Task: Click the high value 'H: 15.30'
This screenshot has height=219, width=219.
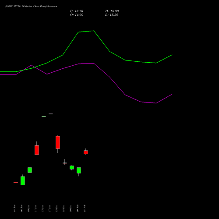Action: 112,11
